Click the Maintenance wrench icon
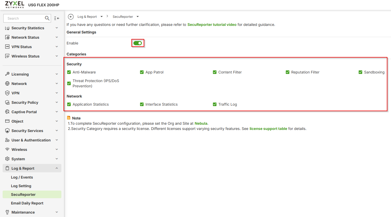Viewport: 391px width, 217px height. click(7, 212)
